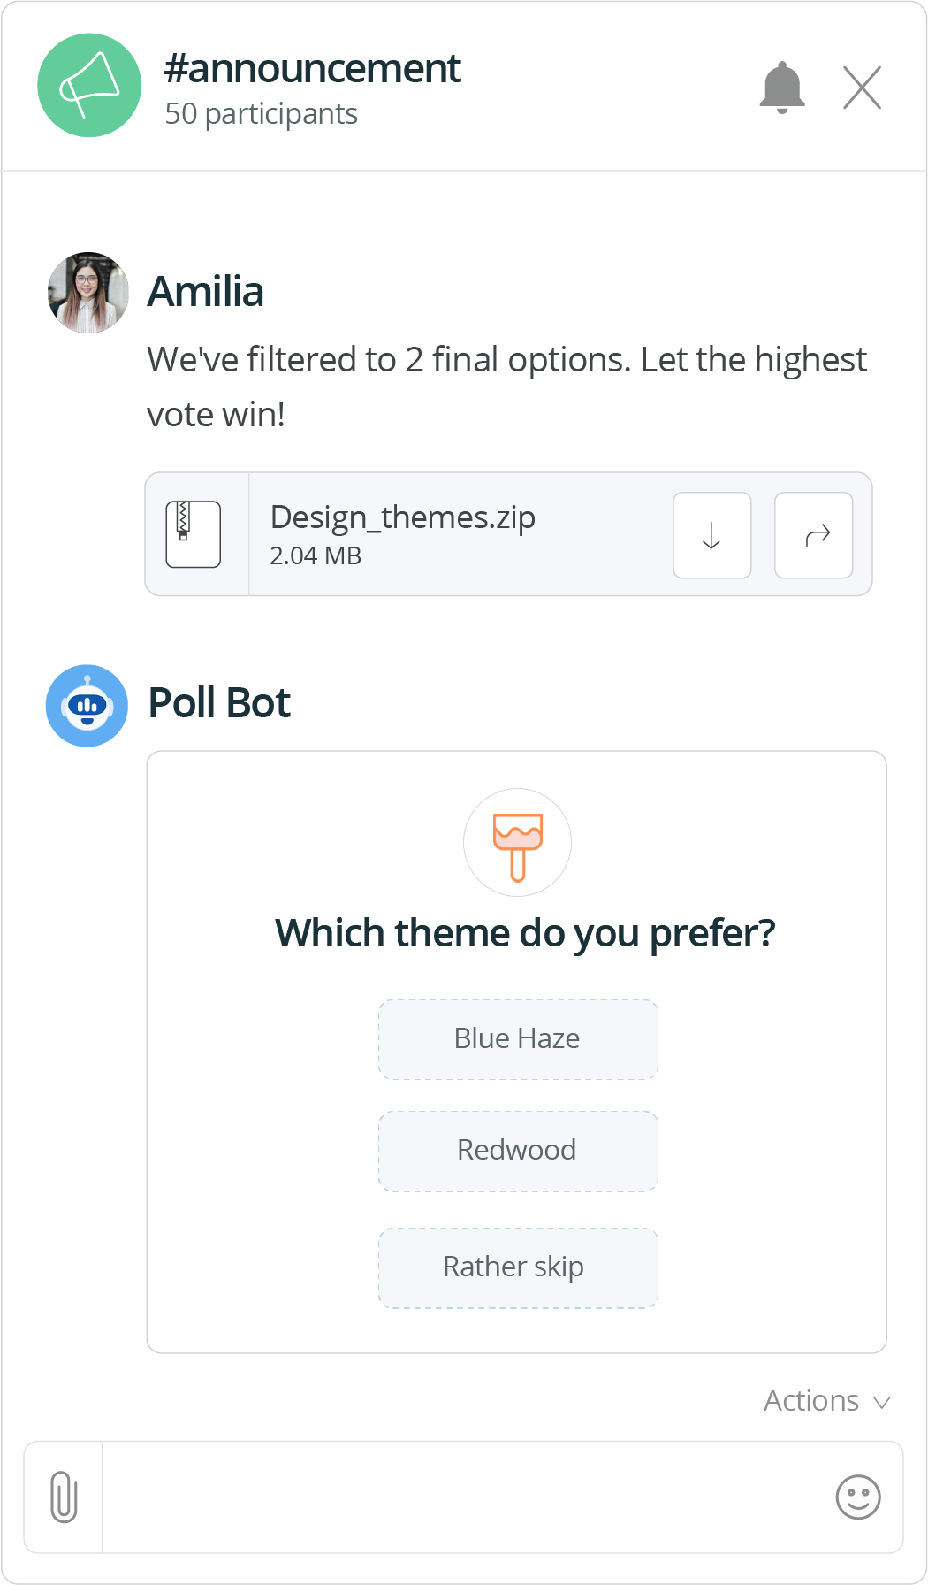Click the 50 participants label
The image size is (928, 1585).
coord(261,114)
